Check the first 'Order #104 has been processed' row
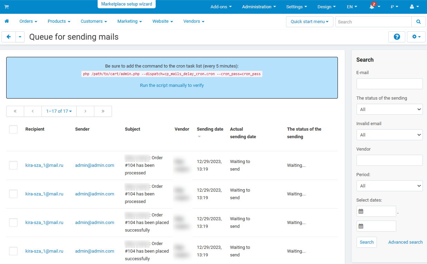Screen dimensions: 427x264 pos(13,165)
